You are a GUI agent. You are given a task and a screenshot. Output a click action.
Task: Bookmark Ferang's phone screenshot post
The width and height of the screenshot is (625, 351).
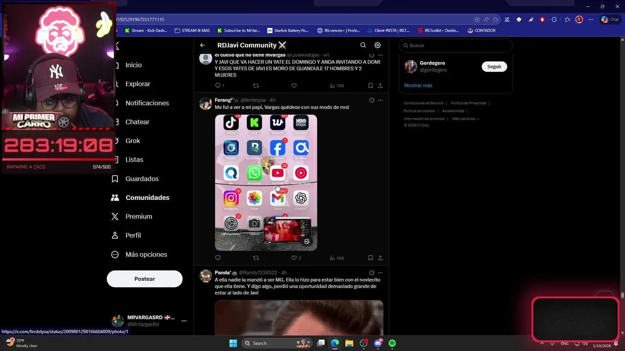click(x=371, y=258)
